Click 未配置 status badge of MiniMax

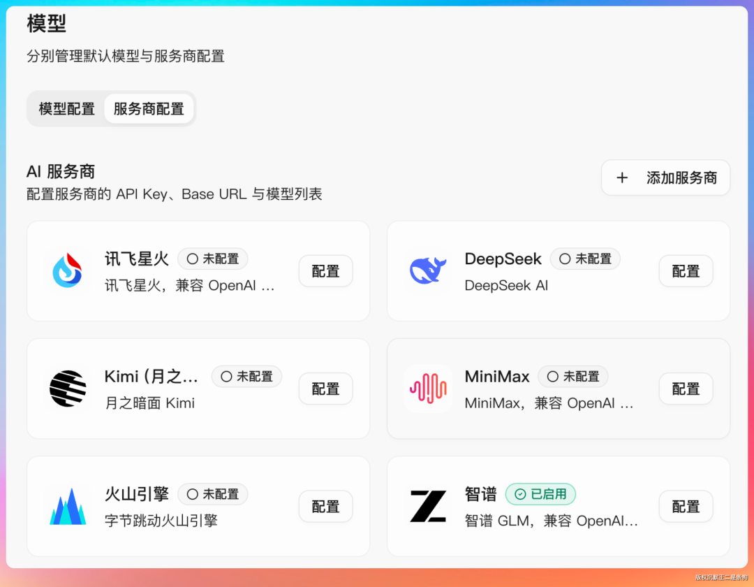click(573, 377)
